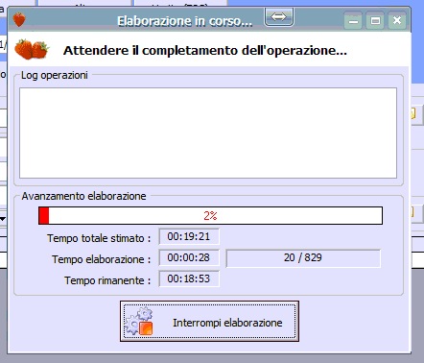Select the Tempo rimanente field 00:18:53
Image resolution: width=424 pixels, height=363 pixels.
[189, 278]
